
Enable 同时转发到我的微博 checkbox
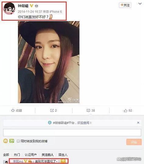[18, 141]
